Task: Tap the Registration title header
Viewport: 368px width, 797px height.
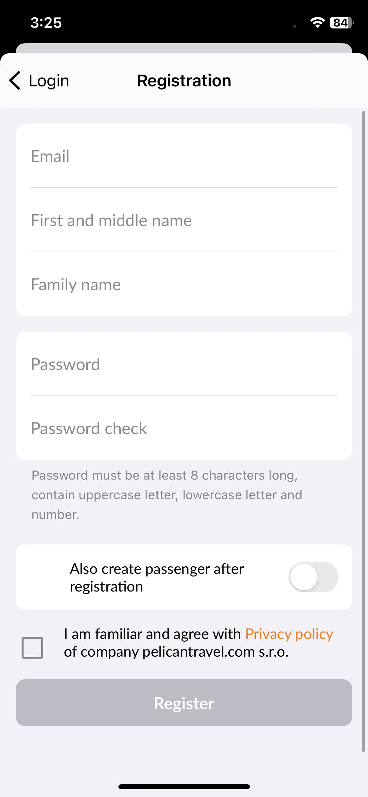Action: pyautogui.click(x=184, y=81)
